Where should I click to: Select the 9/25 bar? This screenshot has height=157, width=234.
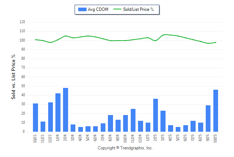point(208,119)
